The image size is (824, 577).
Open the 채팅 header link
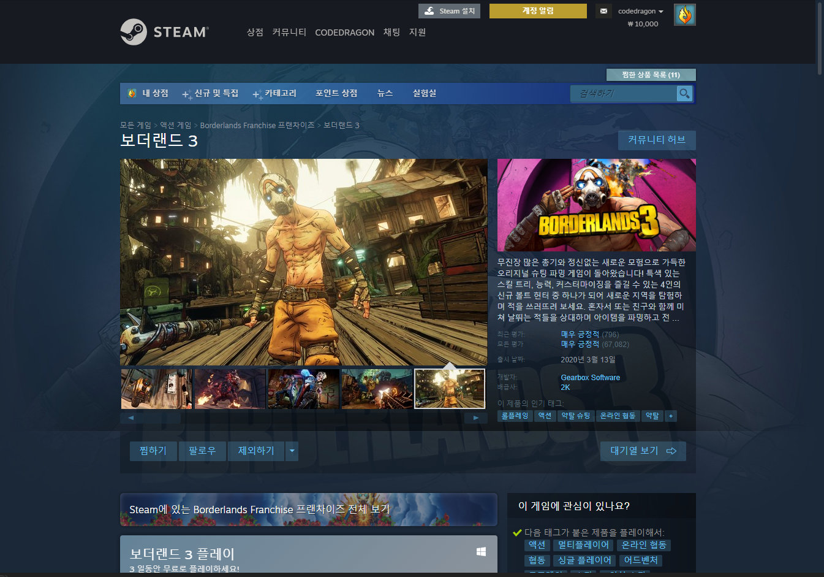(x=391, y=32)
